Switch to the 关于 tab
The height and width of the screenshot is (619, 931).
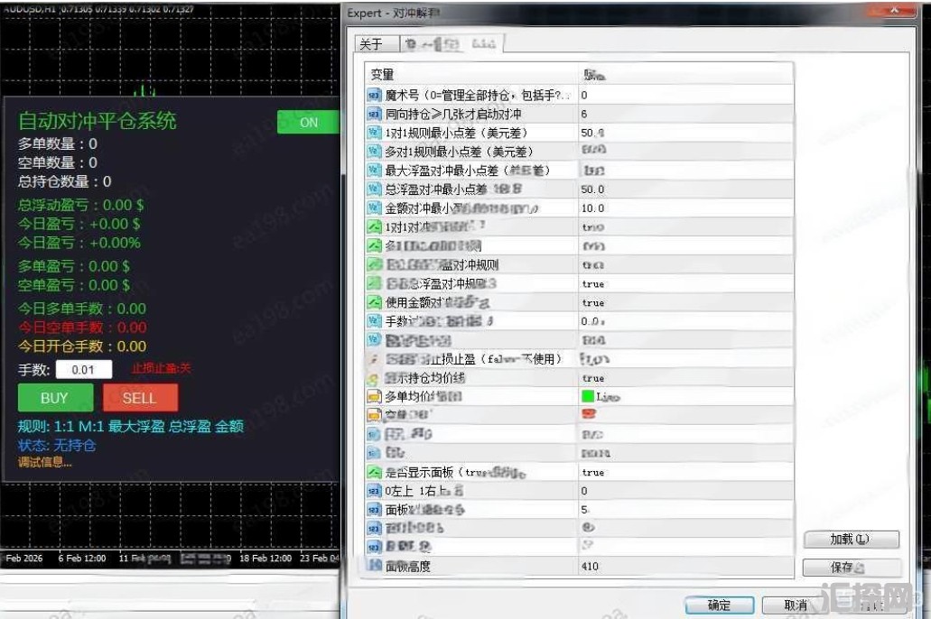[377, 44]
